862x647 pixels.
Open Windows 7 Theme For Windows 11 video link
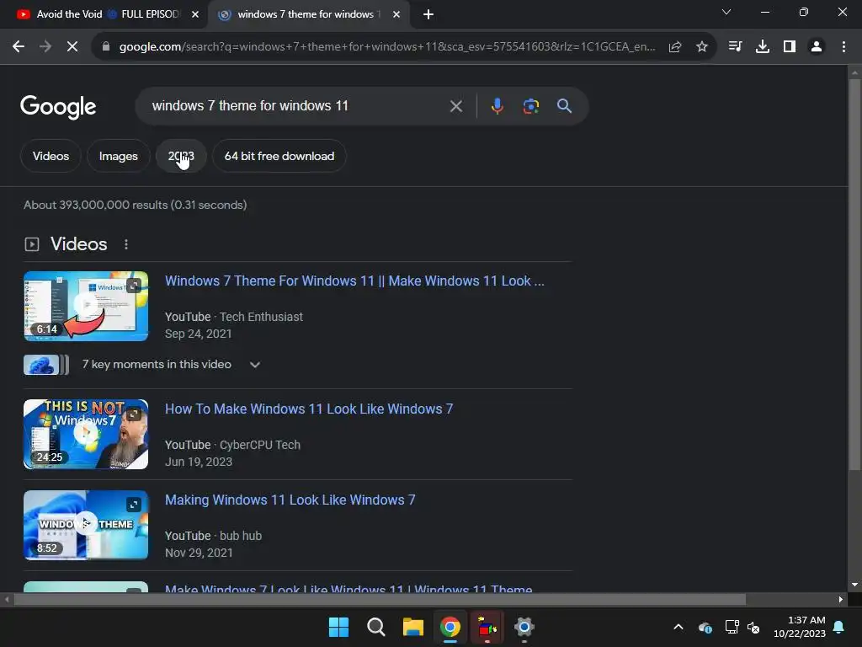click(354, 281)
